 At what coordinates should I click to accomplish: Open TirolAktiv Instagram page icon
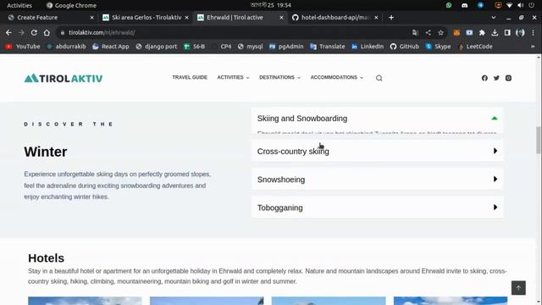(508, 78)
